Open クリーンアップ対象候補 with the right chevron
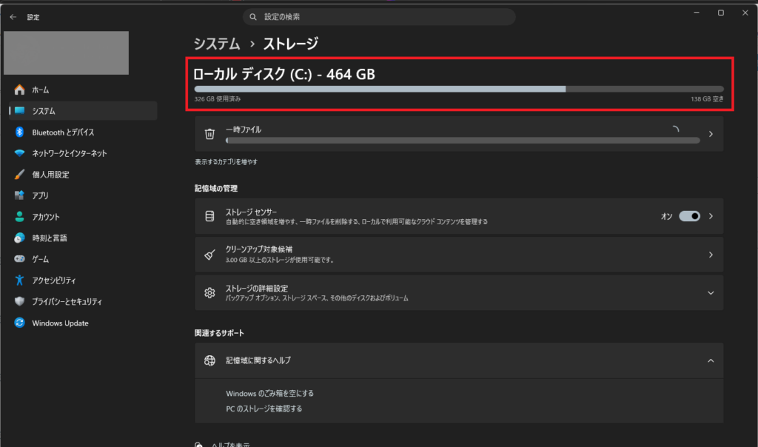758x447 pixels. coord(711,255)
